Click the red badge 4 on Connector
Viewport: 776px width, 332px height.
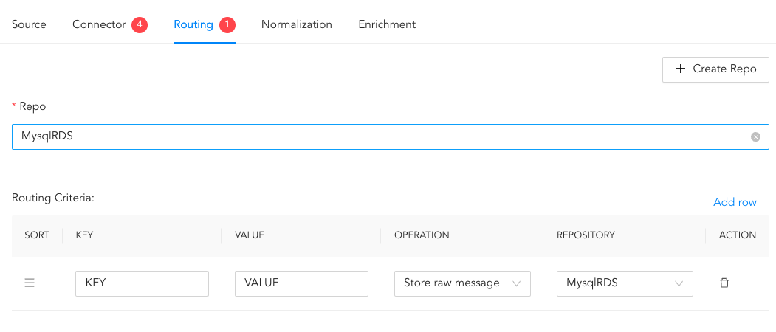[x=140, y=25]
